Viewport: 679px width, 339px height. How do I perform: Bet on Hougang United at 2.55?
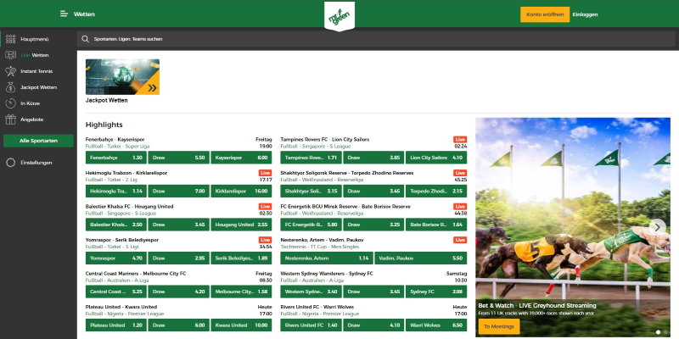tap(241, 225)
